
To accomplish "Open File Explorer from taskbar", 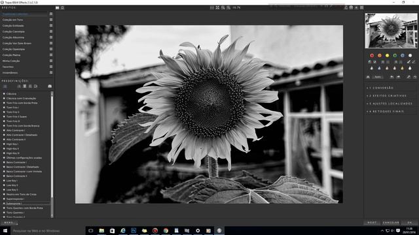I will [x=101, y=230].
